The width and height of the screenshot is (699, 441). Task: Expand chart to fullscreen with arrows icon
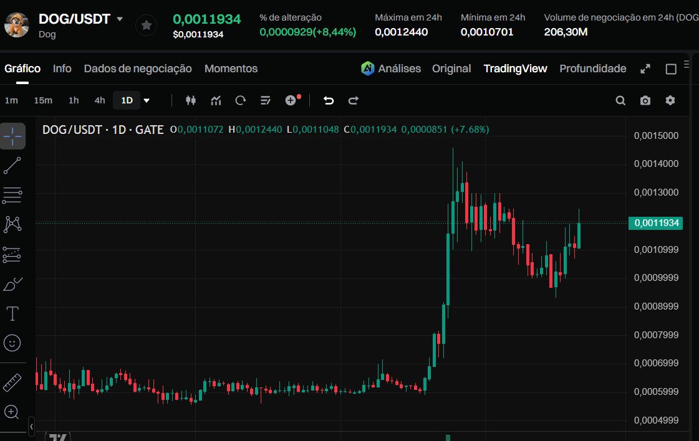[x=645, y=69]
